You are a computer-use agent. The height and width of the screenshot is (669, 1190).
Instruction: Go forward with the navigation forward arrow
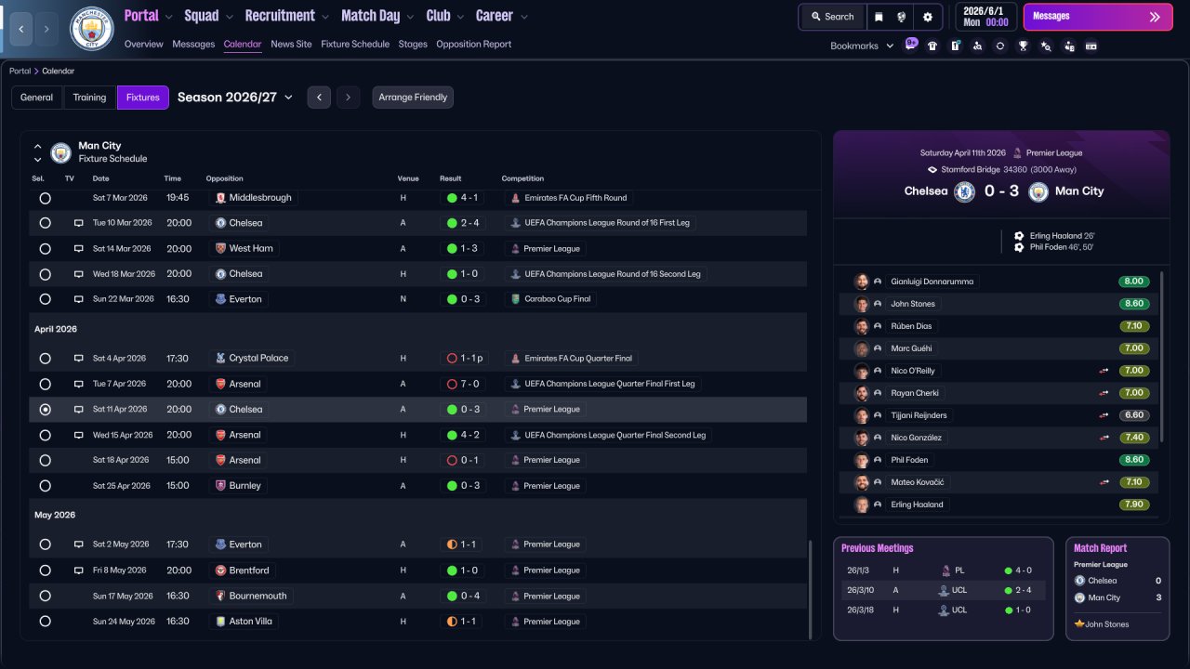point(46,29)
